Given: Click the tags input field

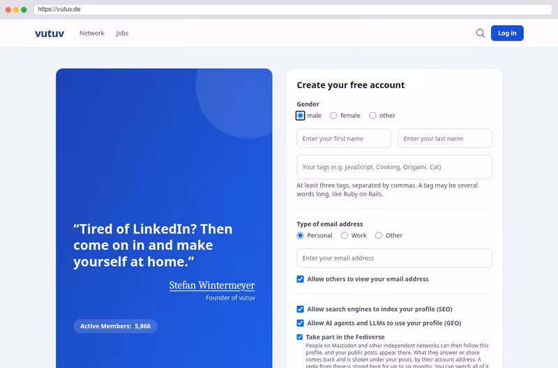Looking at the screenshot, I should coord(394,167).
